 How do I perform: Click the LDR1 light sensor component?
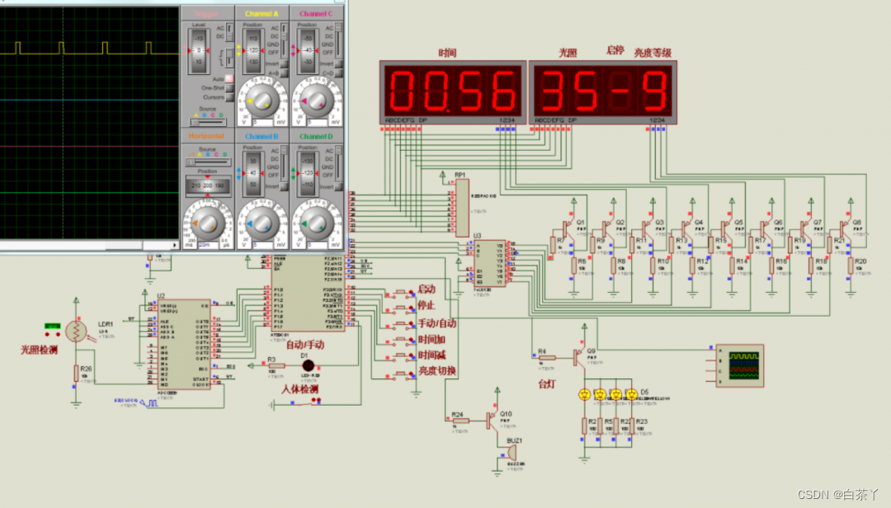(x=76, y=332)
